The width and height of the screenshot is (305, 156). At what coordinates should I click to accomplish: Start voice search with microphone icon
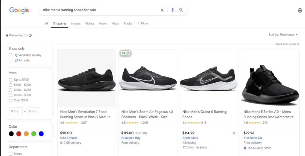(x=172, y=10)
